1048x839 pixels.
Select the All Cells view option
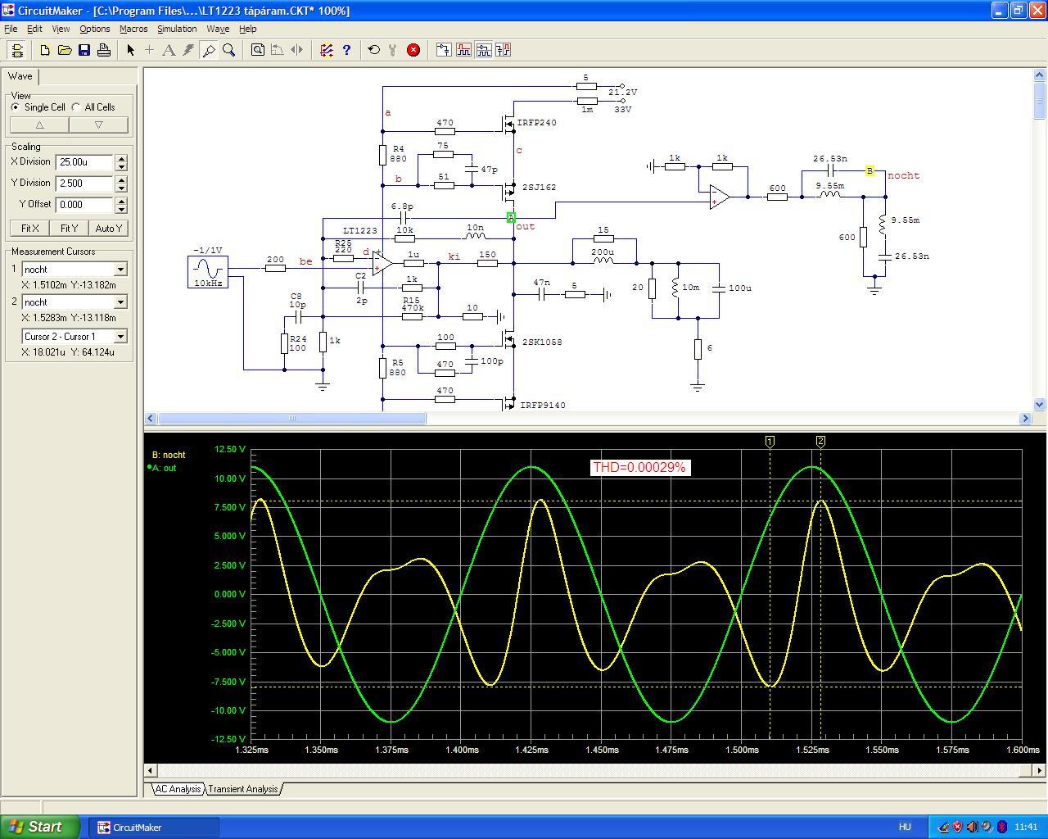tap(77, 107)
